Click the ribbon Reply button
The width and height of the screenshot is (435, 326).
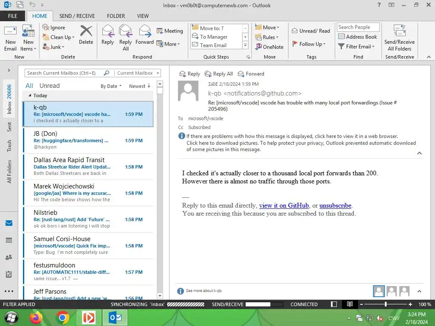pyautogui.click(x=107, y=35)
